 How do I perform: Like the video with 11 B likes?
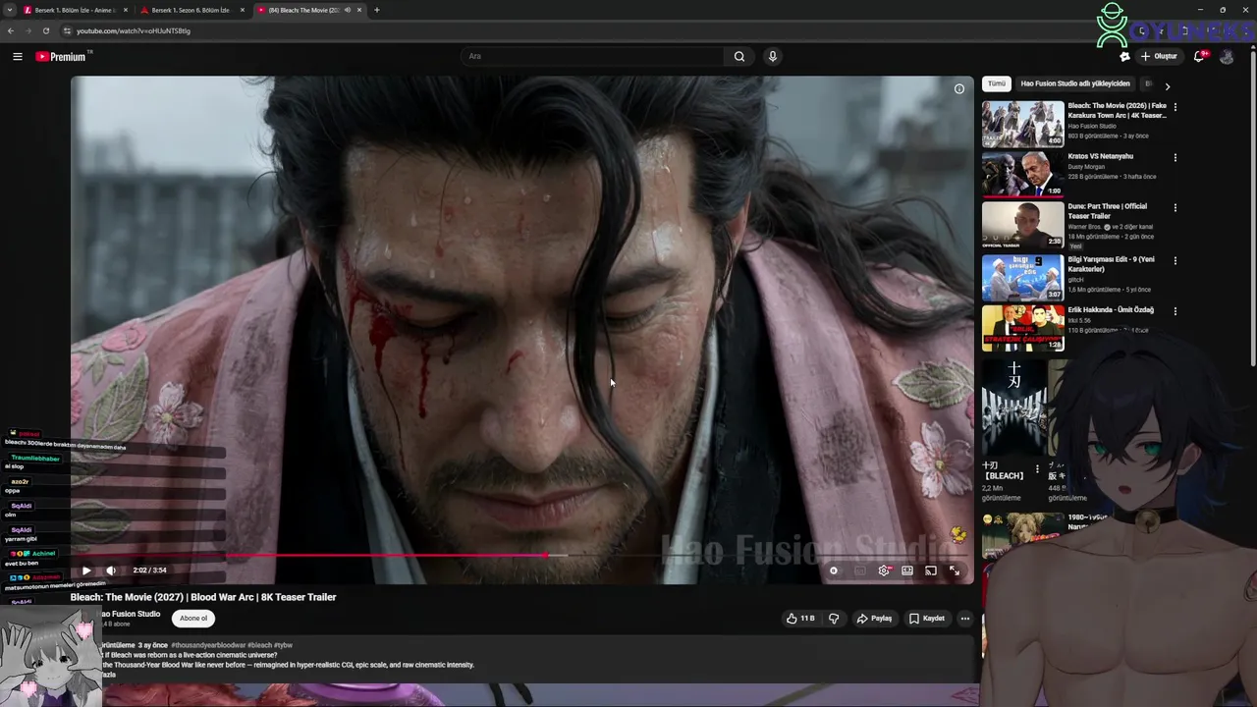point(800,619)
